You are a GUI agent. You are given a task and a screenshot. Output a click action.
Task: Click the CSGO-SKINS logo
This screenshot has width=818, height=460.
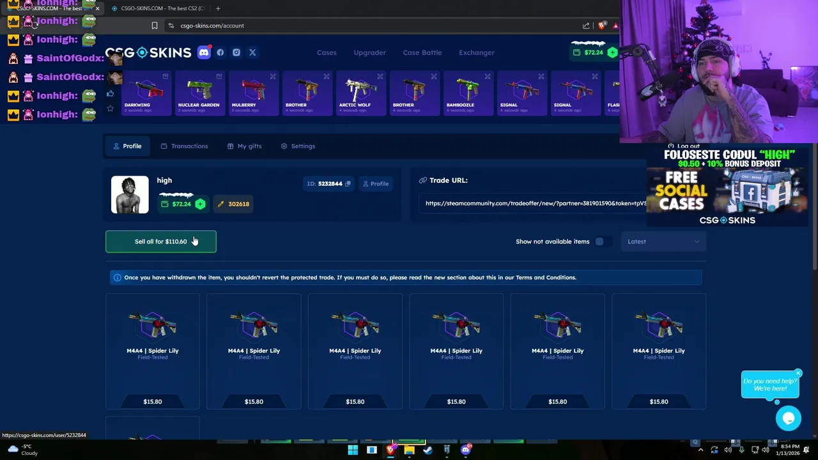148,52
